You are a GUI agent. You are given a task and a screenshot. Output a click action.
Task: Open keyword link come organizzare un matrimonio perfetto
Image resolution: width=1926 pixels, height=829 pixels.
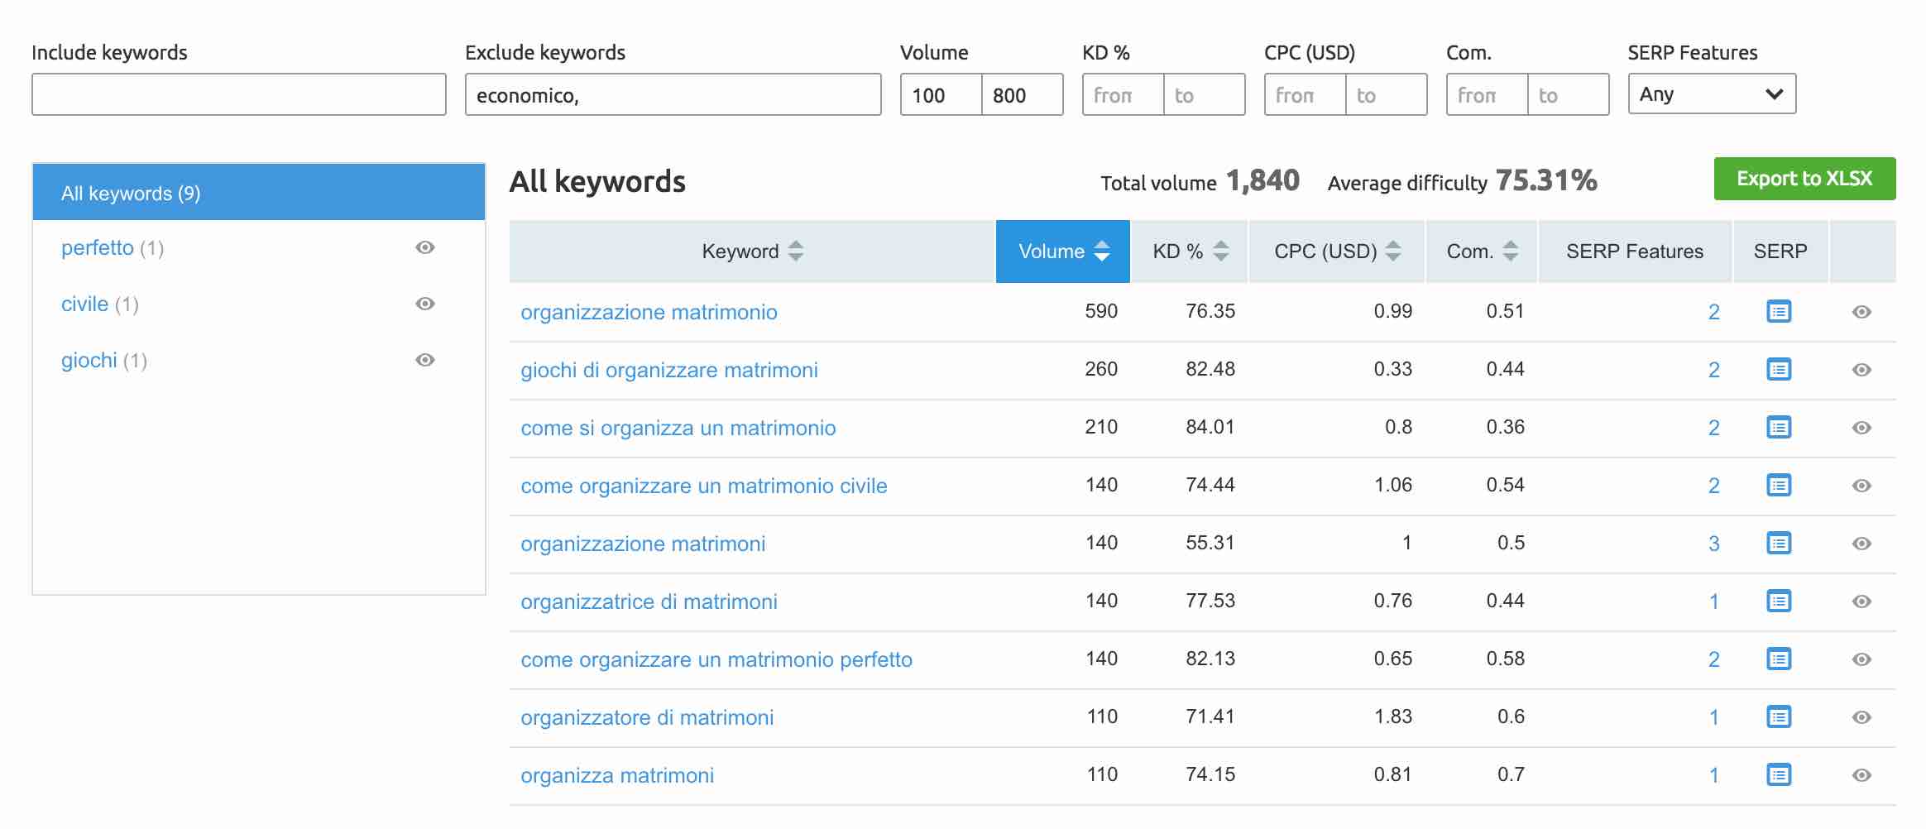tap(716, 659)
